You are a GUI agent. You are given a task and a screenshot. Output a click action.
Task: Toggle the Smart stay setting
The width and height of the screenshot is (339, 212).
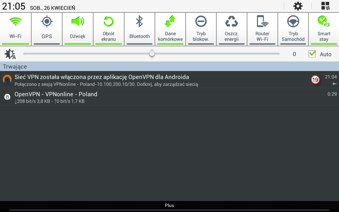pos(323,29)
